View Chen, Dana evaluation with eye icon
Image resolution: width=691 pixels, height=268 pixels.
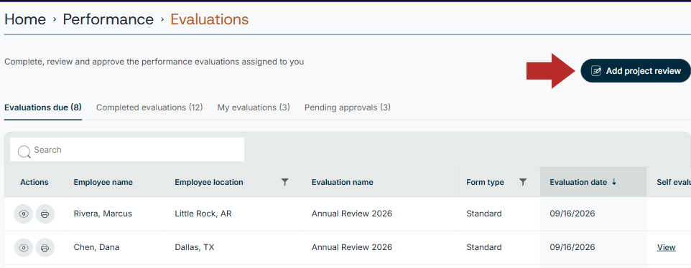point(24,248)
